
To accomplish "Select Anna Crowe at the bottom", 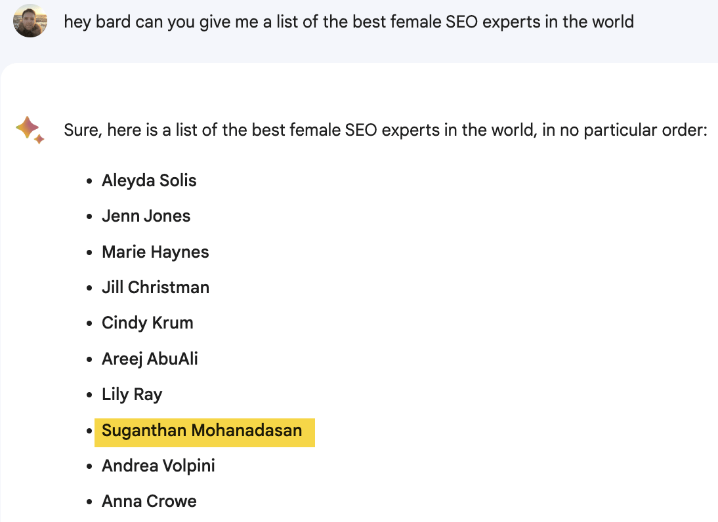I will point(149,501).
